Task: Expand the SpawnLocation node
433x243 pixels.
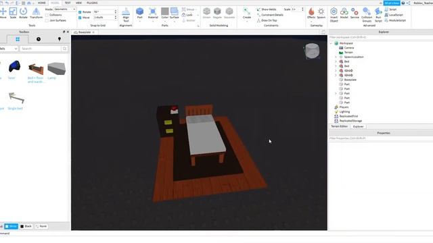Action: pyautogui.click(x=336, y=57)
